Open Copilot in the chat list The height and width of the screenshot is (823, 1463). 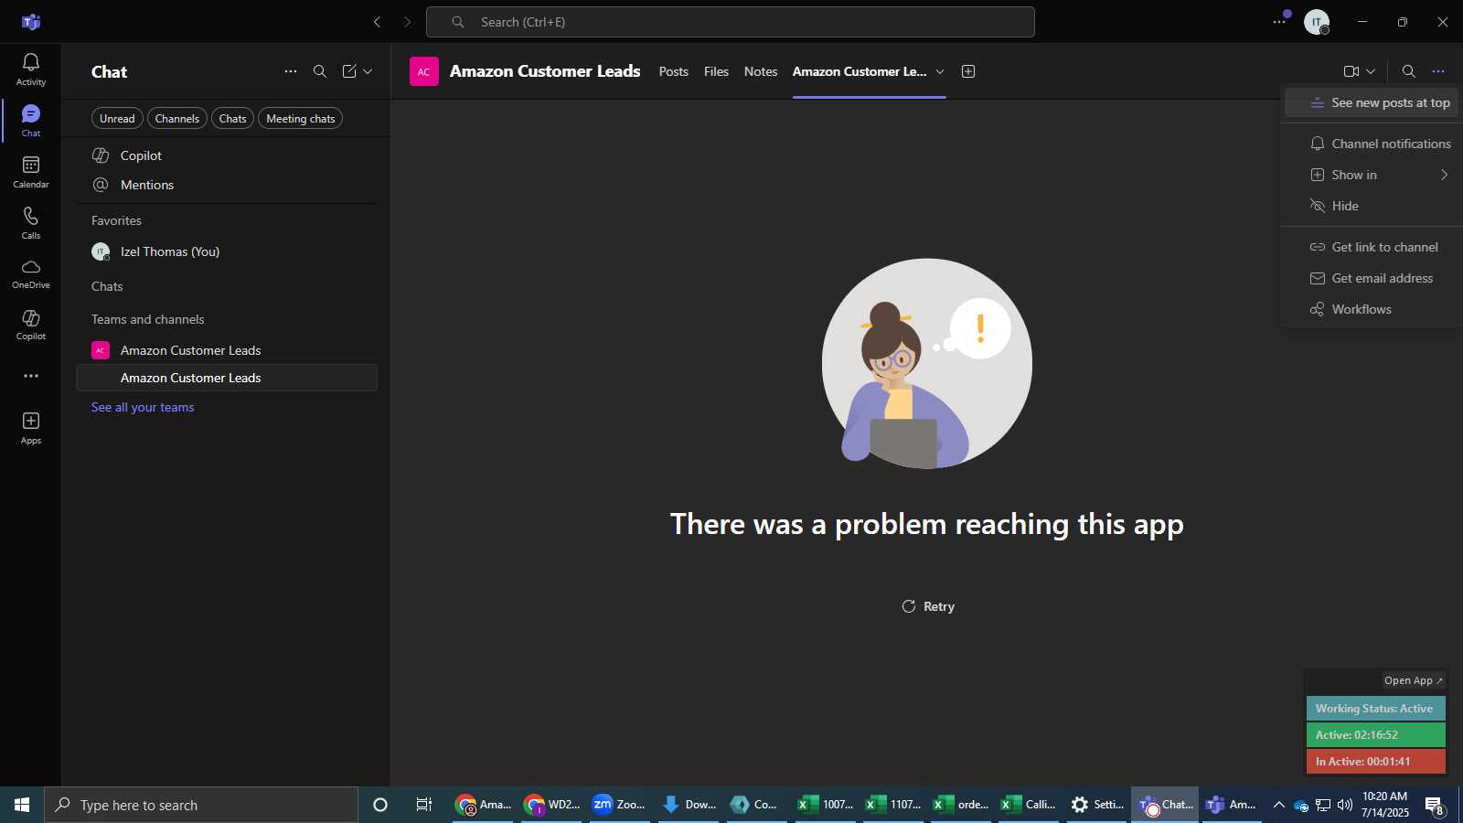coord(227,155)
